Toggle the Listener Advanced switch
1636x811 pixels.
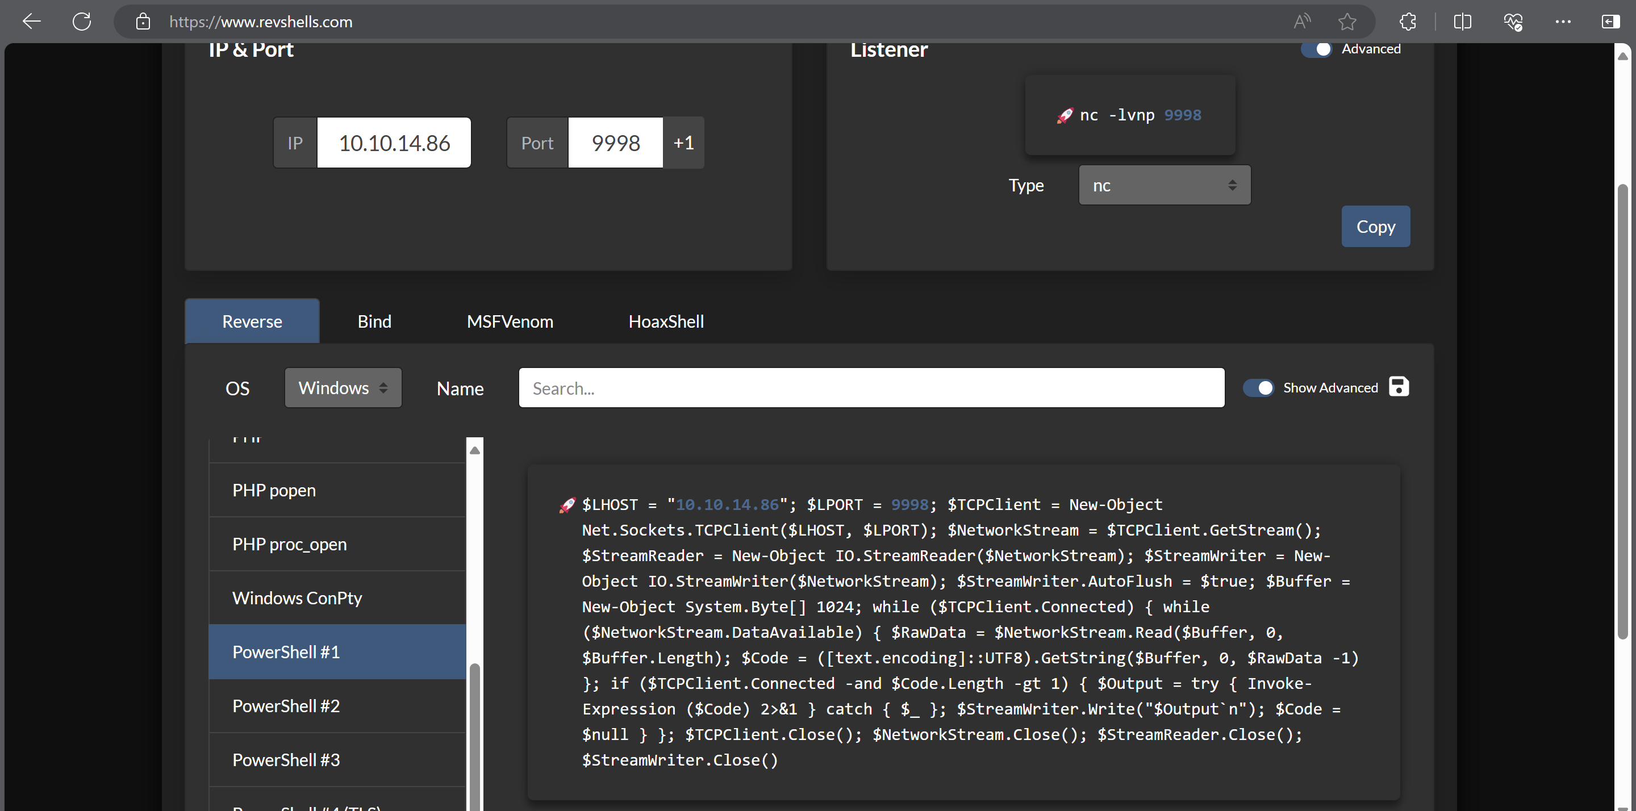[x=1317, y=49]
